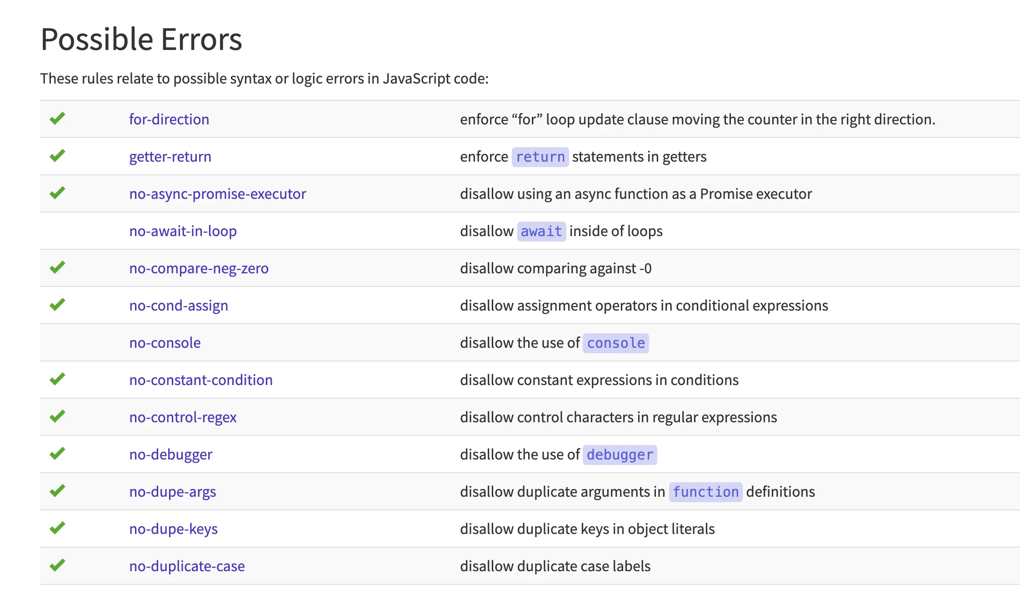Click the 'return' inline code snippet
1020x593 pixels.
(540, 157)
